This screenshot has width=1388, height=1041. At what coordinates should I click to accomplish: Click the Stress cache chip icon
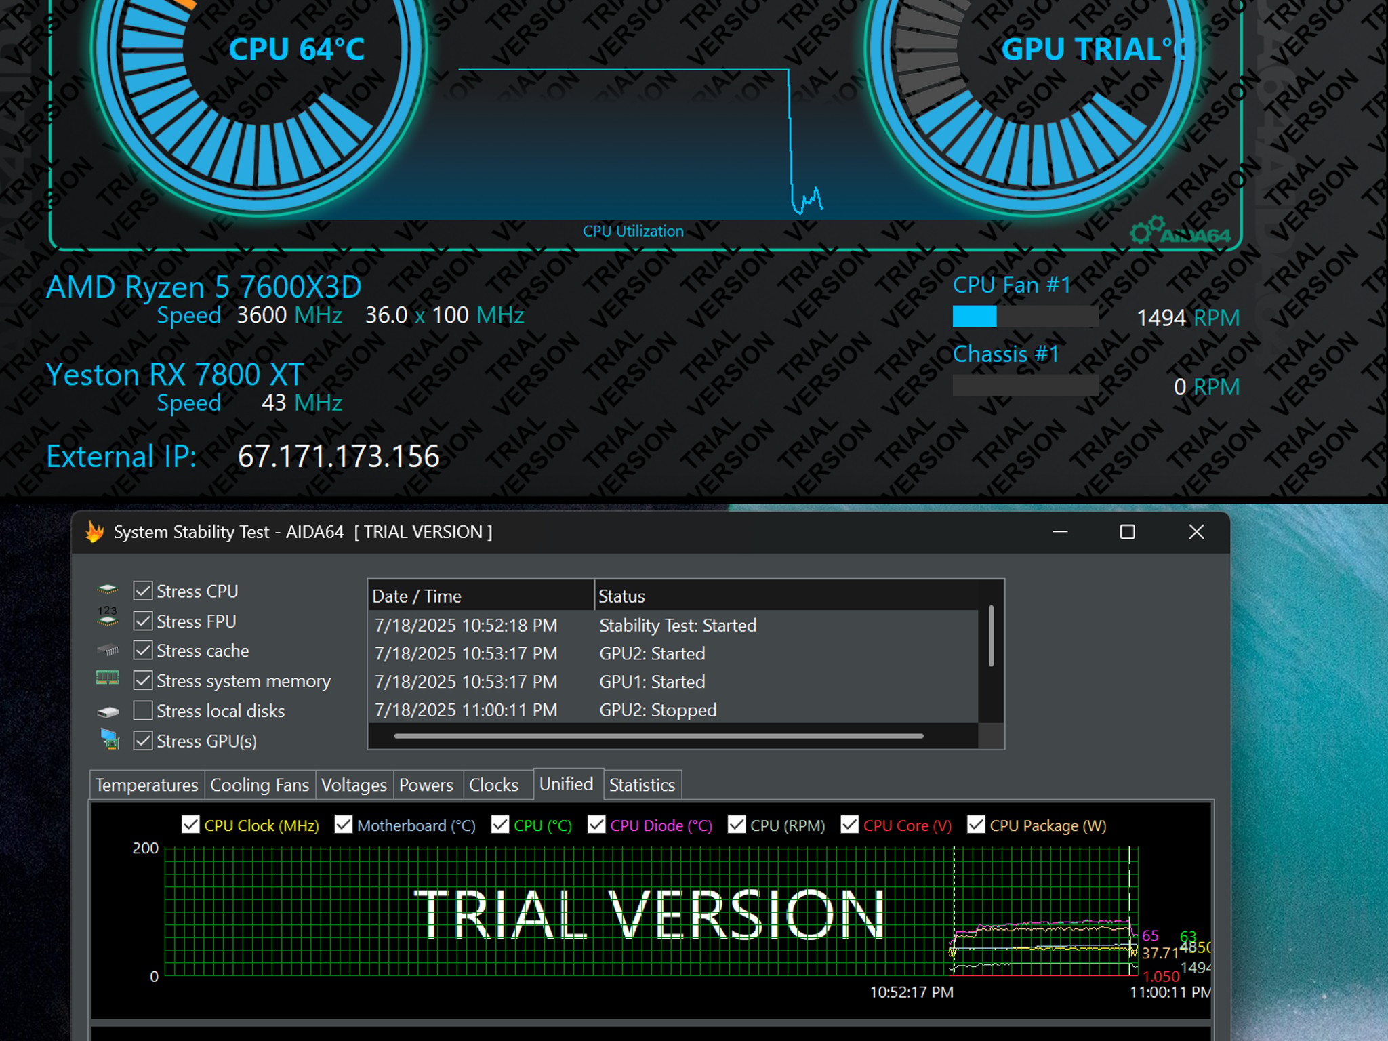click(x=108, y=651)
